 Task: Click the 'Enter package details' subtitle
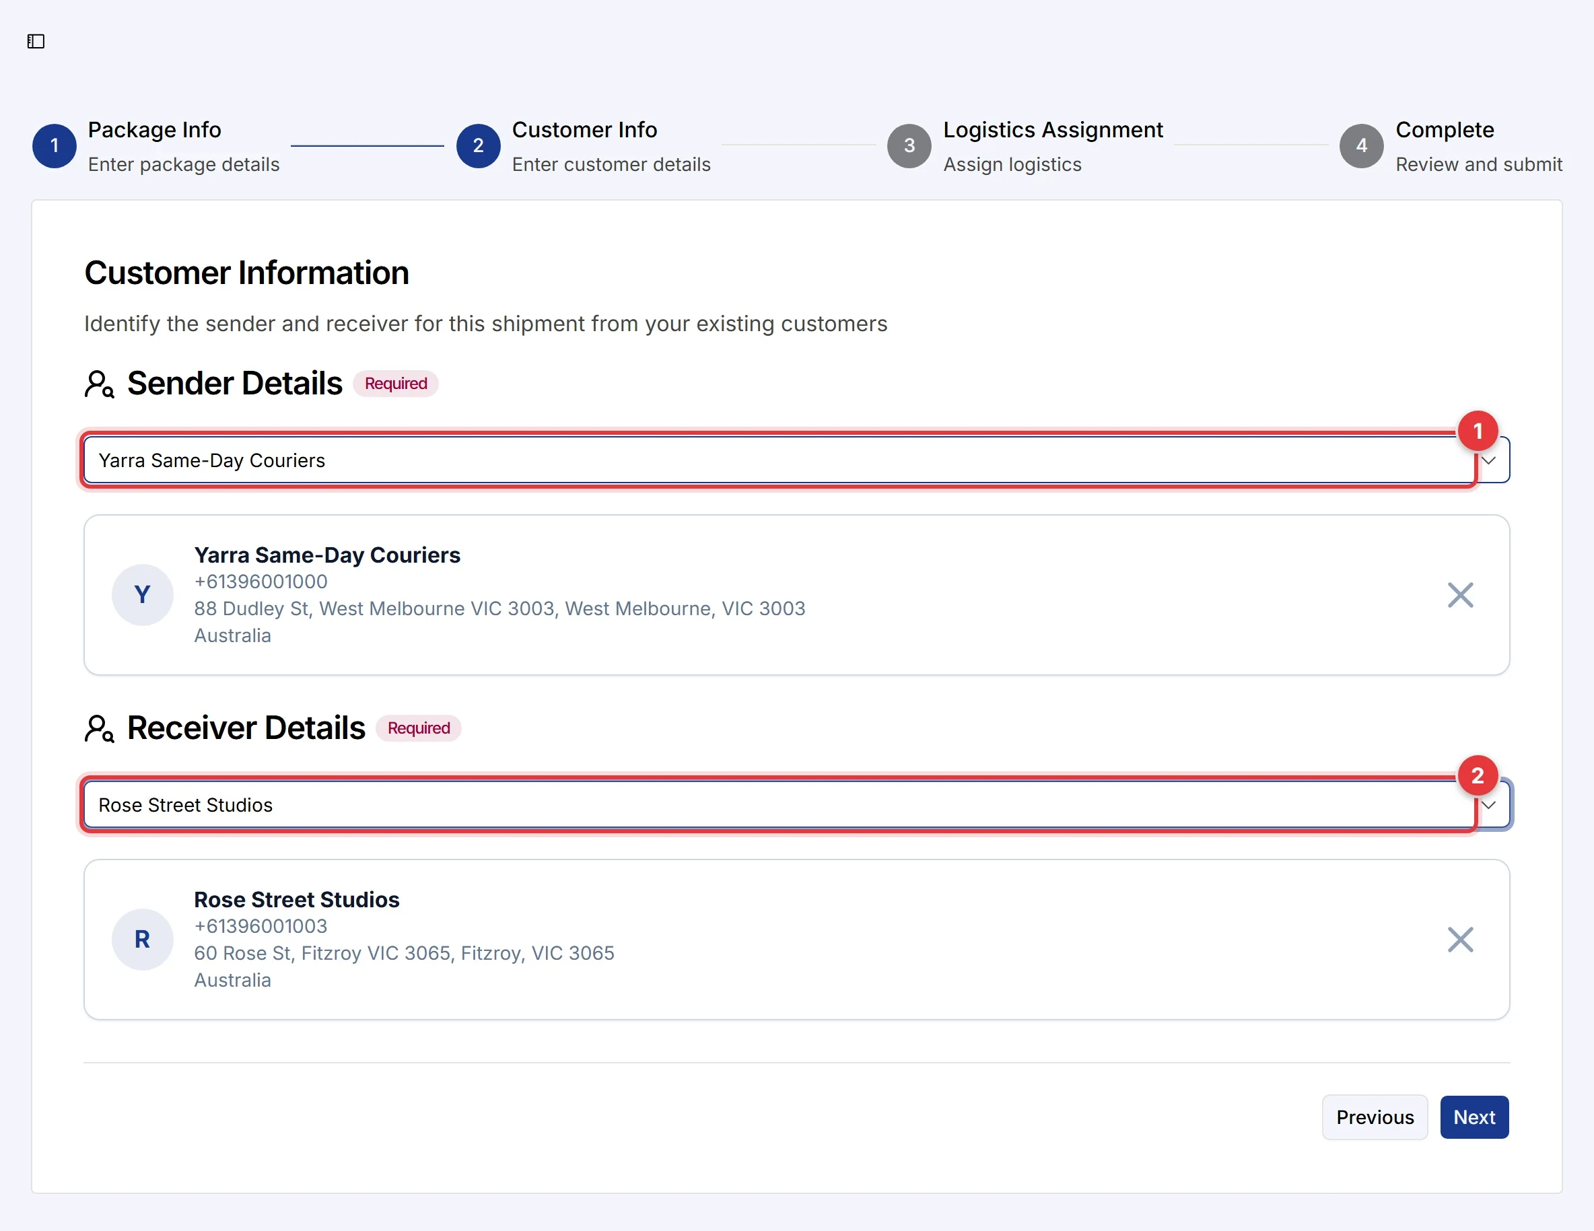(184, 165)
